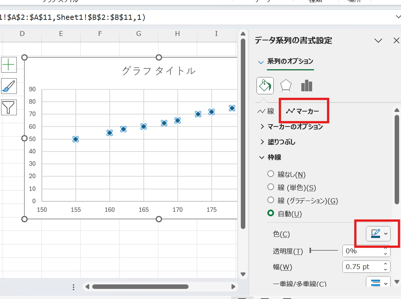Open the Chart Filters funnel icon
Image resolution: width=401 pixels, height=299 pixels.
(x=9, y=108)
